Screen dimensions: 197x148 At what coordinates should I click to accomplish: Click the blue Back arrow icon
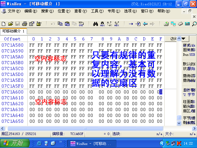point(145,24)
